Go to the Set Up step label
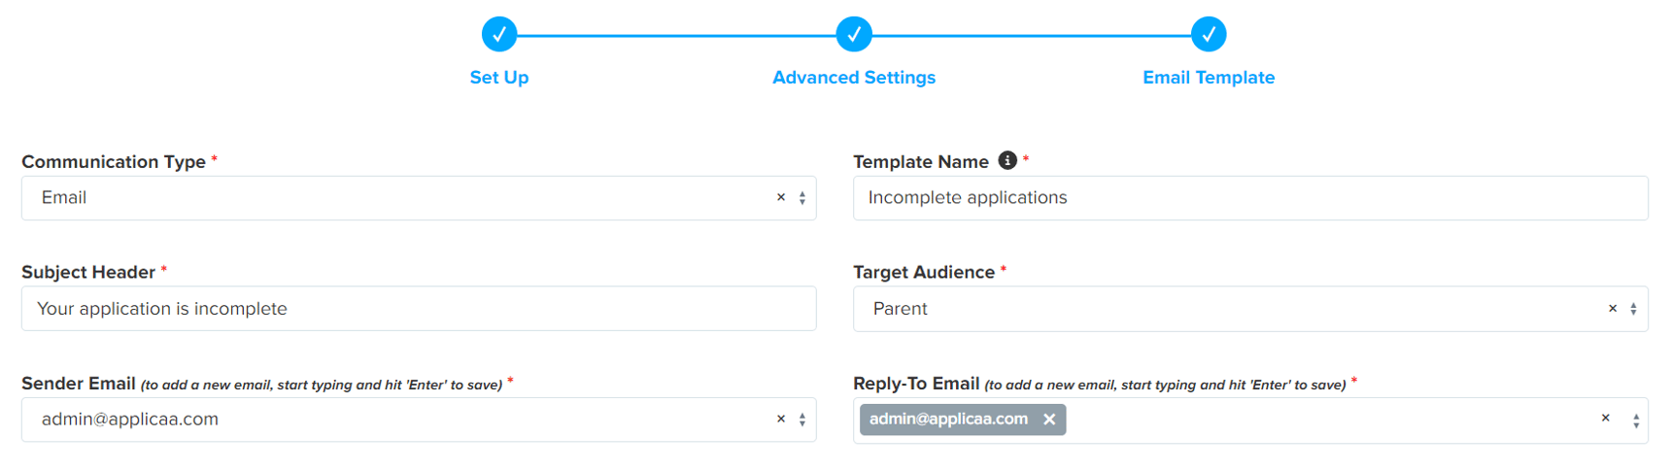Viewport: 1671px width, 471px height. [x=498, y=78]
